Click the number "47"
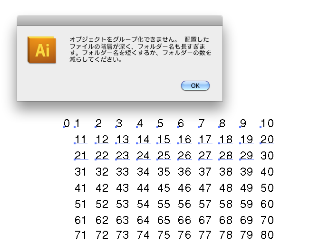Viewport: 309px width, 244px height. tap(205, 188)
